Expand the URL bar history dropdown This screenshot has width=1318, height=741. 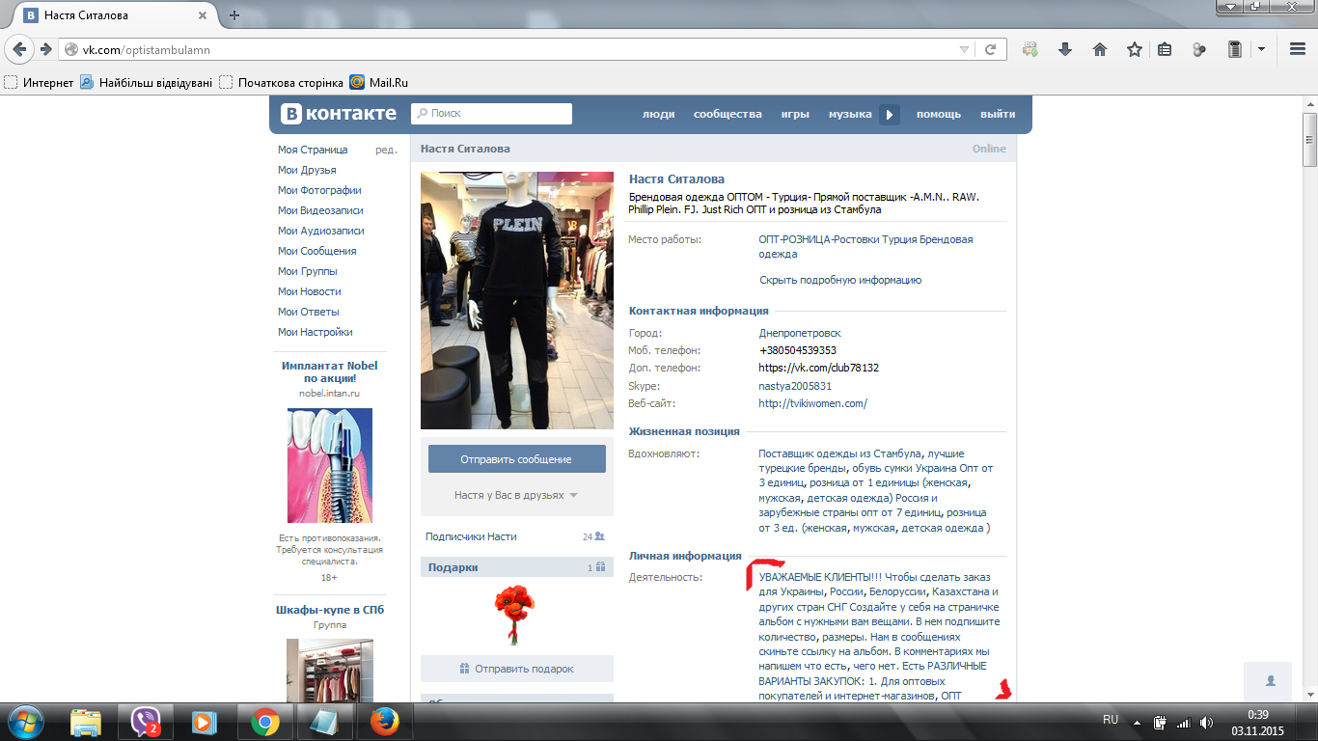(965, 49)
